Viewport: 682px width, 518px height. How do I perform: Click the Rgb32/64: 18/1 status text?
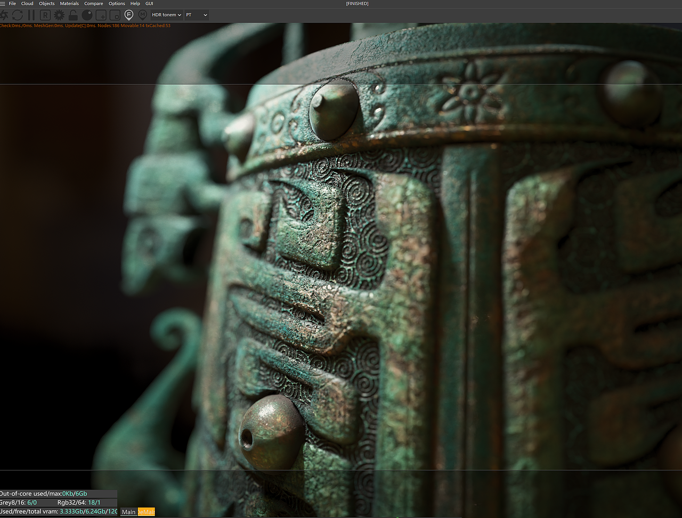79,503
